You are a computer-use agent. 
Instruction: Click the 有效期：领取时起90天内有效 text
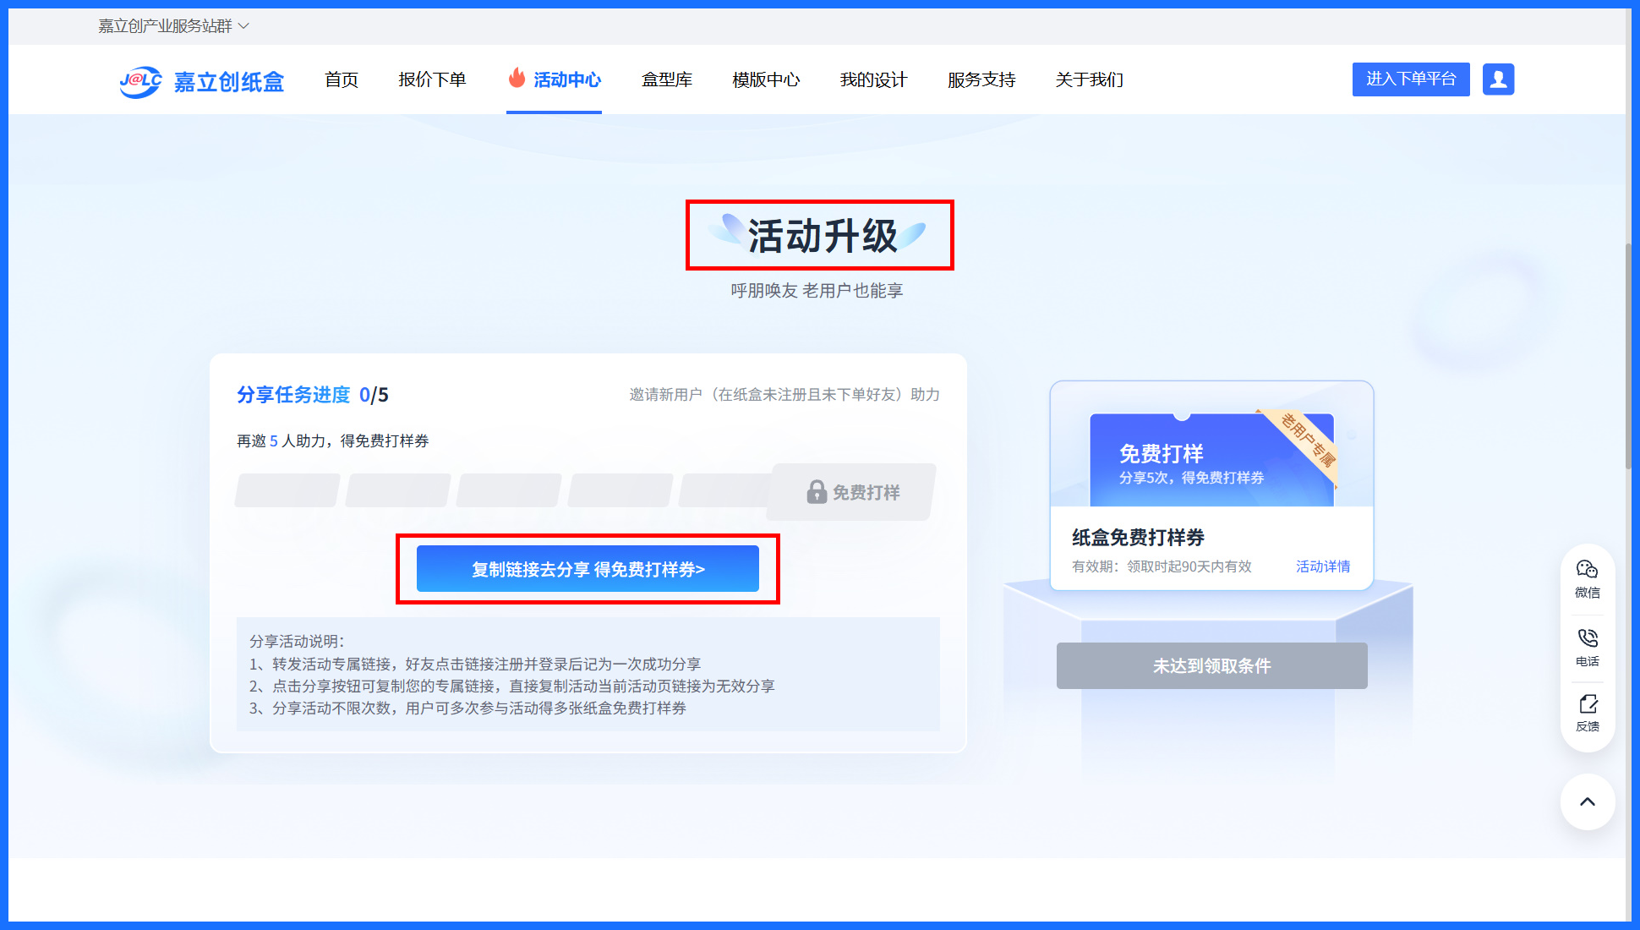[1162, 566]
